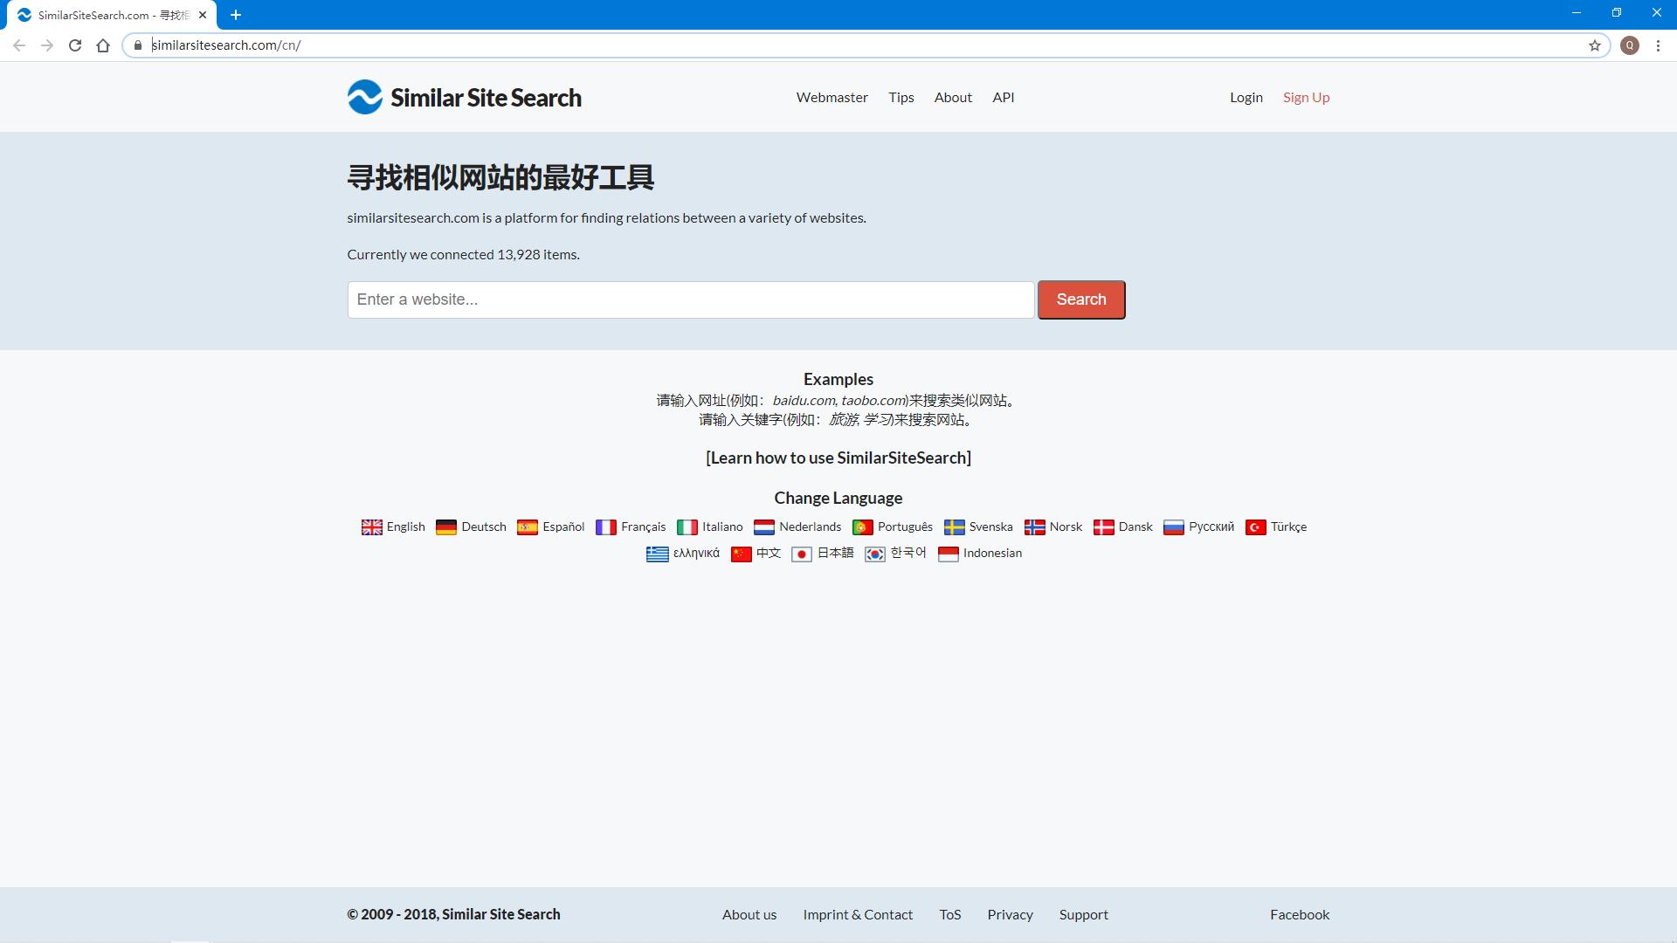Go to the Tips page
1677x943 pixels.
click(x=901, y=98)
